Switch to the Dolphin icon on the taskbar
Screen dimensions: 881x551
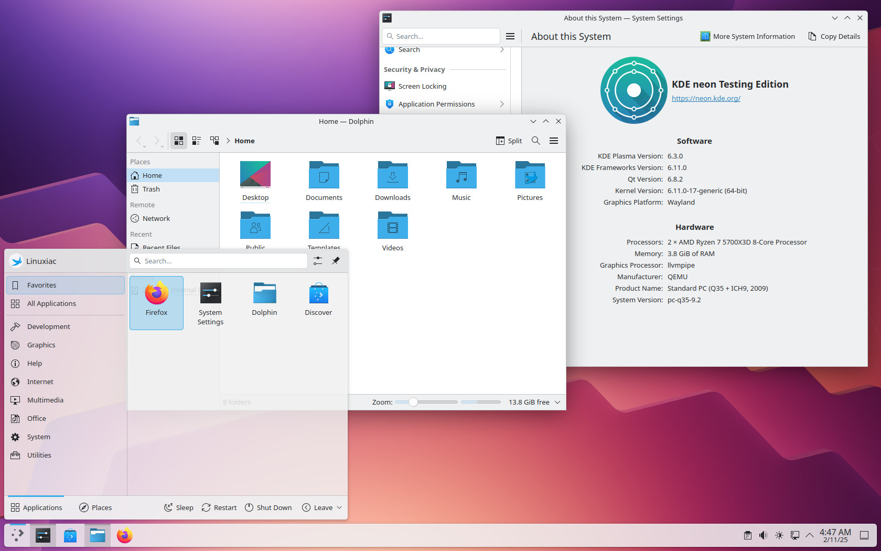coord(98,535)
